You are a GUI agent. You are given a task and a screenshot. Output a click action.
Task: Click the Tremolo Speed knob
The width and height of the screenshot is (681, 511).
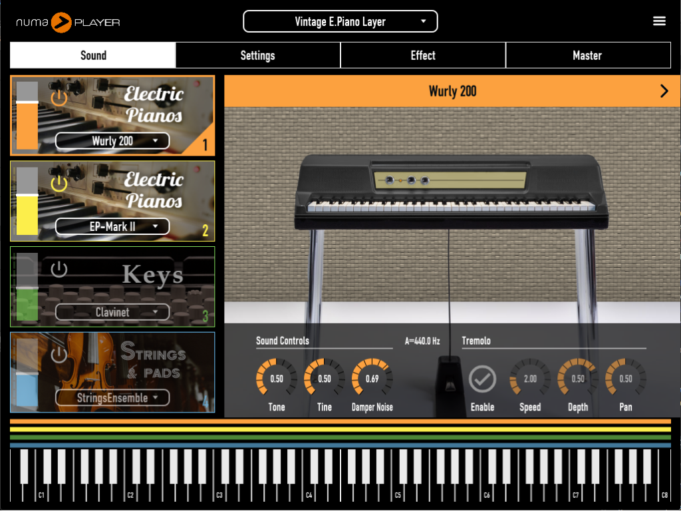click(530, 378)
